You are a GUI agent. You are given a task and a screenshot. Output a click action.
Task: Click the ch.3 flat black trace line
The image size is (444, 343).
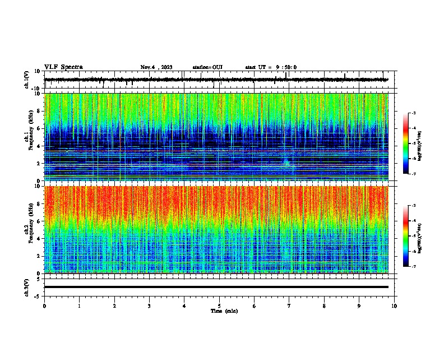click(x=216, y=287)
